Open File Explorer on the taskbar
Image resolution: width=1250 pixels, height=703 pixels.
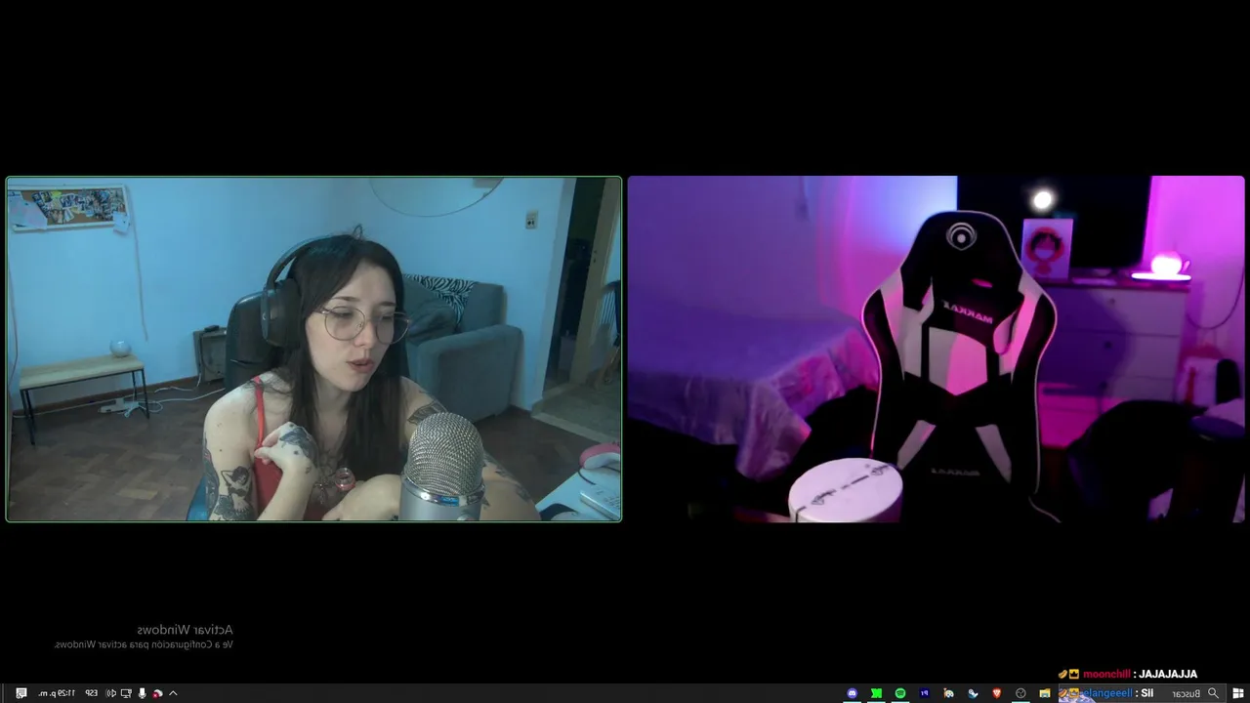1045,693
